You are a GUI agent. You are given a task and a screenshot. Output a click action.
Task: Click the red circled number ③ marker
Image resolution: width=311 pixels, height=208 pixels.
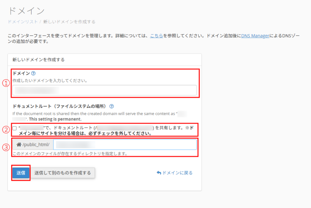coord(5,147)
